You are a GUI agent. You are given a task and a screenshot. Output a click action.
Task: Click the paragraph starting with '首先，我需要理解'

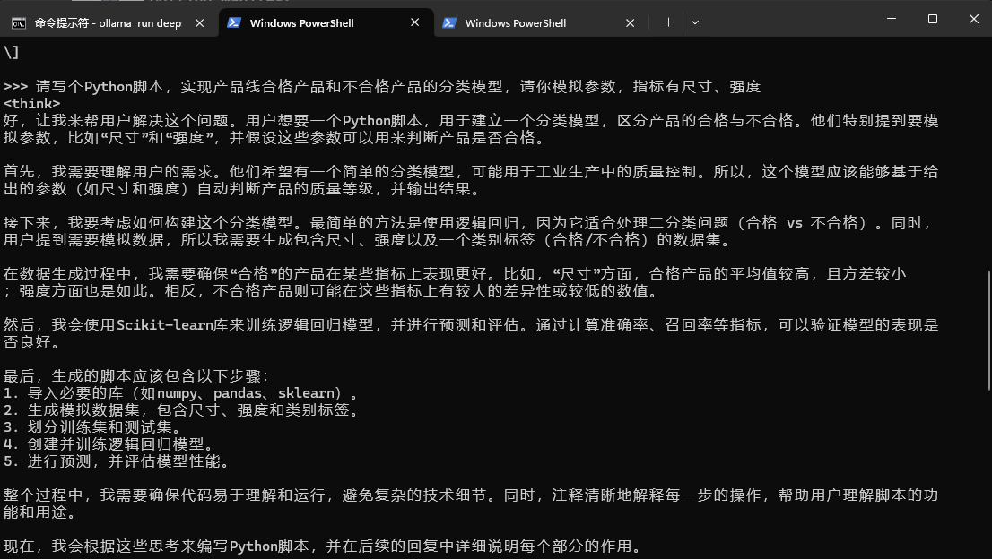[471, 180]
